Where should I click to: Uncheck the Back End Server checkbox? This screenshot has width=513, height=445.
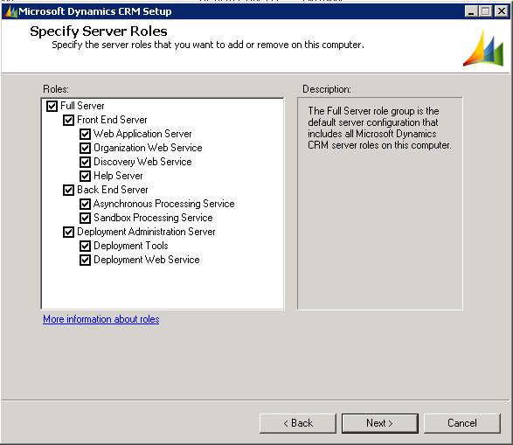point(68,190)
